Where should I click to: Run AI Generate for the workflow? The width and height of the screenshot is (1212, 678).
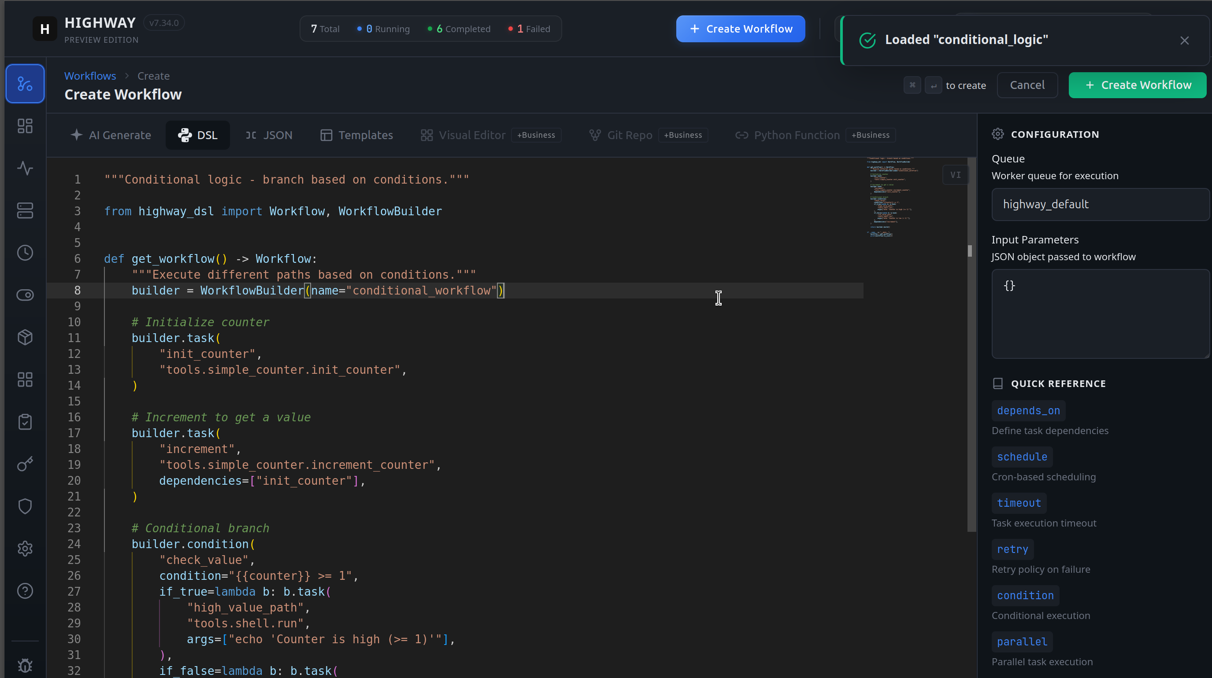pyautogui.click(x=111, y=135)
